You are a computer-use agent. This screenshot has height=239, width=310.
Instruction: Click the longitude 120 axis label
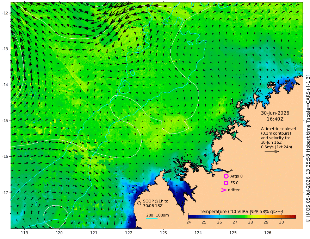(59, 233)
